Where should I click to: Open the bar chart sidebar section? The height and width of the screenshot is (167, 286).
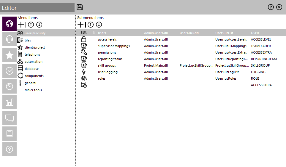click(10, 102)
